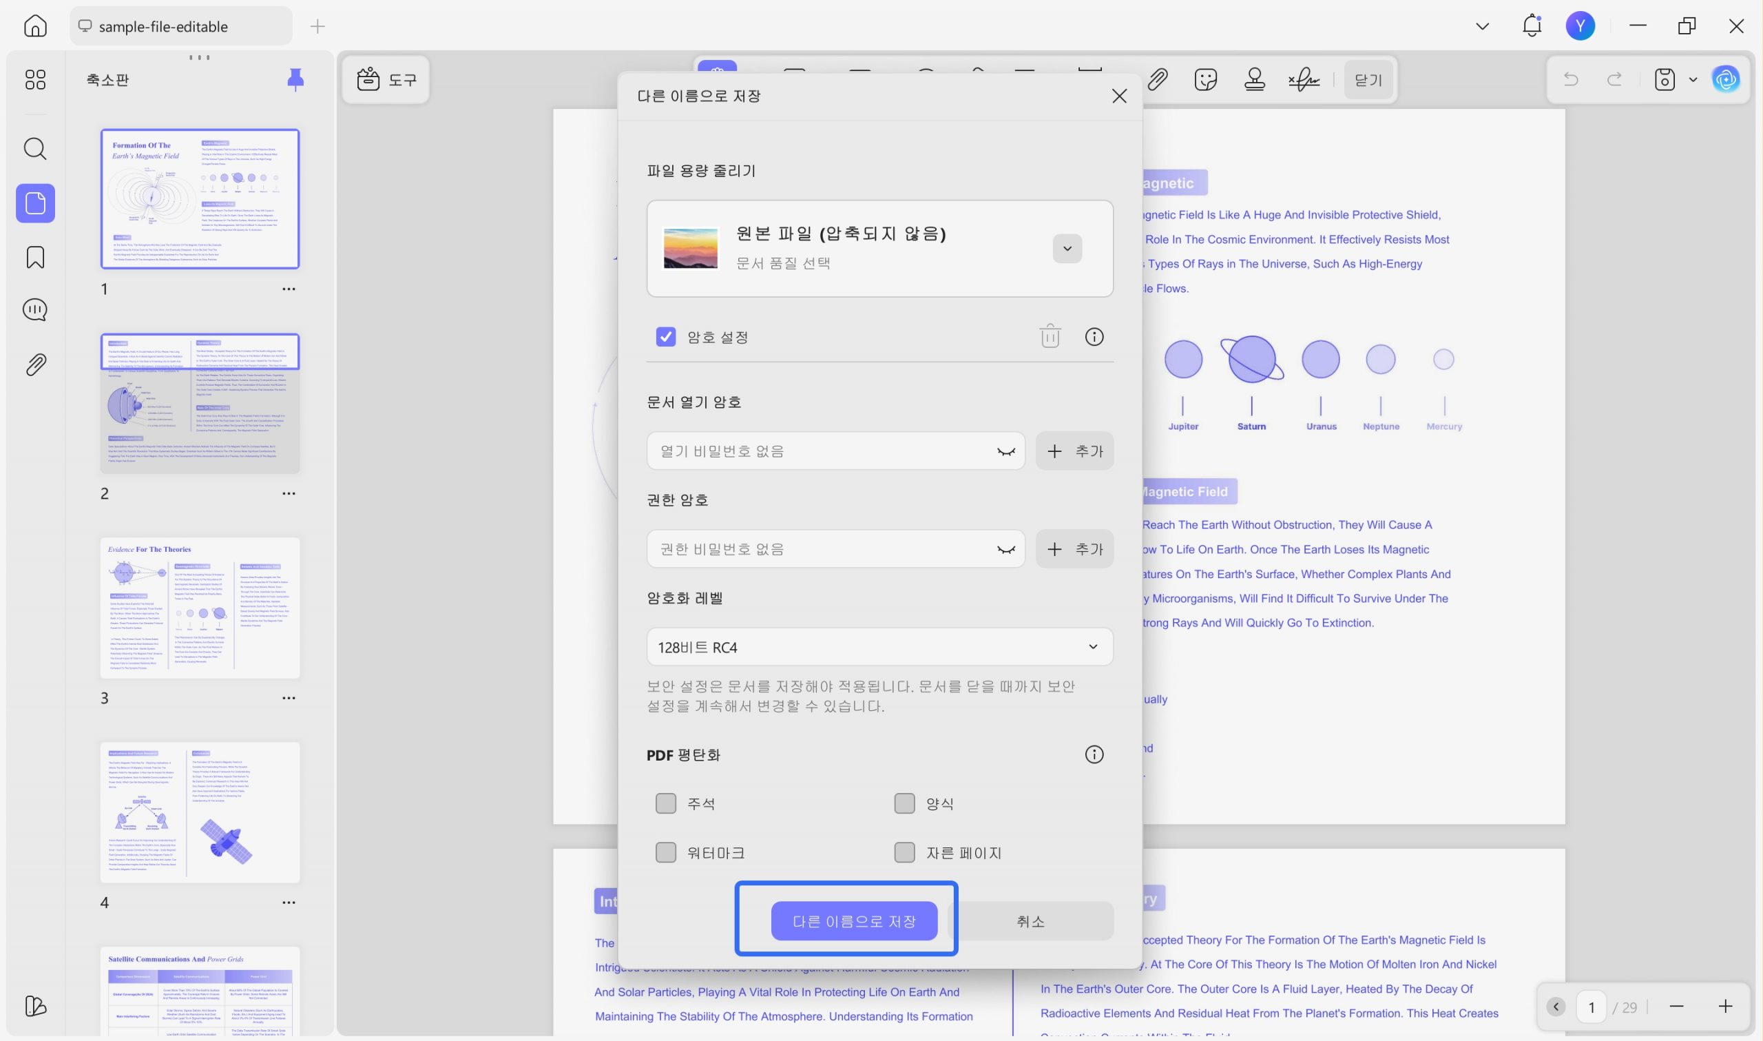1763x1041 pixels.
Task: Select page 3 thumbnail
Action: (200, 608)
